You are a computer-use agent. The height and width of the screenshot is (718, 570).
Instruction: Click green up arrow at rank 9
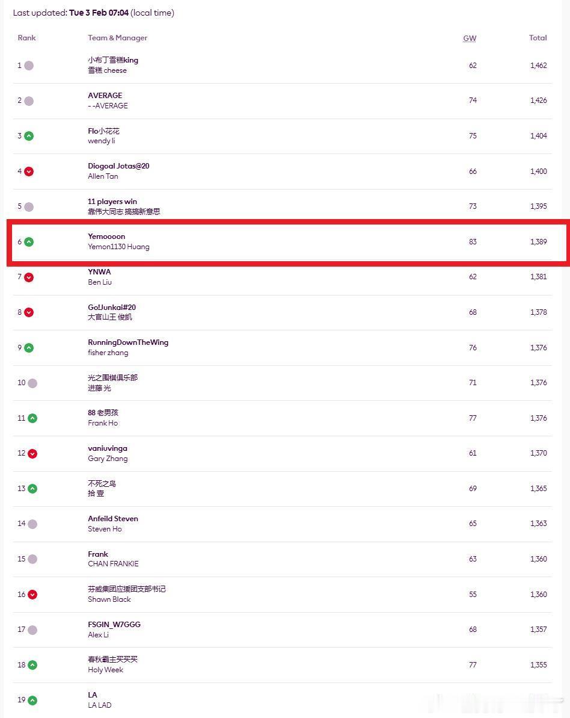[29, 347]
